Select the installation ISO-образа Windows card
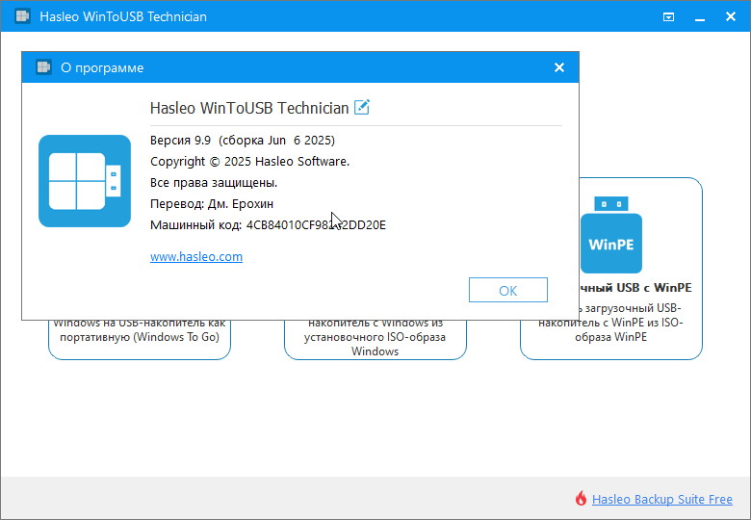Viewport: 751px width, 520px height. pyautogui.click(x=375, y=338)
